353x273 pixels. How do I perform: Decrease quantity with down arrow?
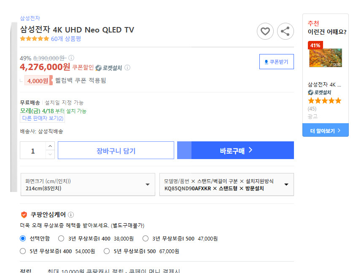coord(50,154)
